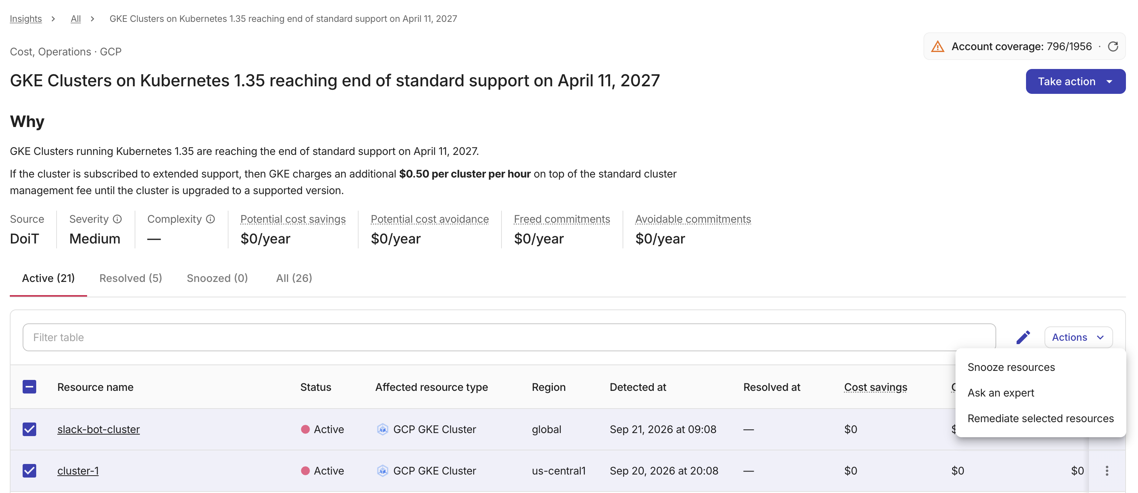Click the 'Account coverage: 796/1956' text
1138x493 pixels.
(x=1021, y=46)
